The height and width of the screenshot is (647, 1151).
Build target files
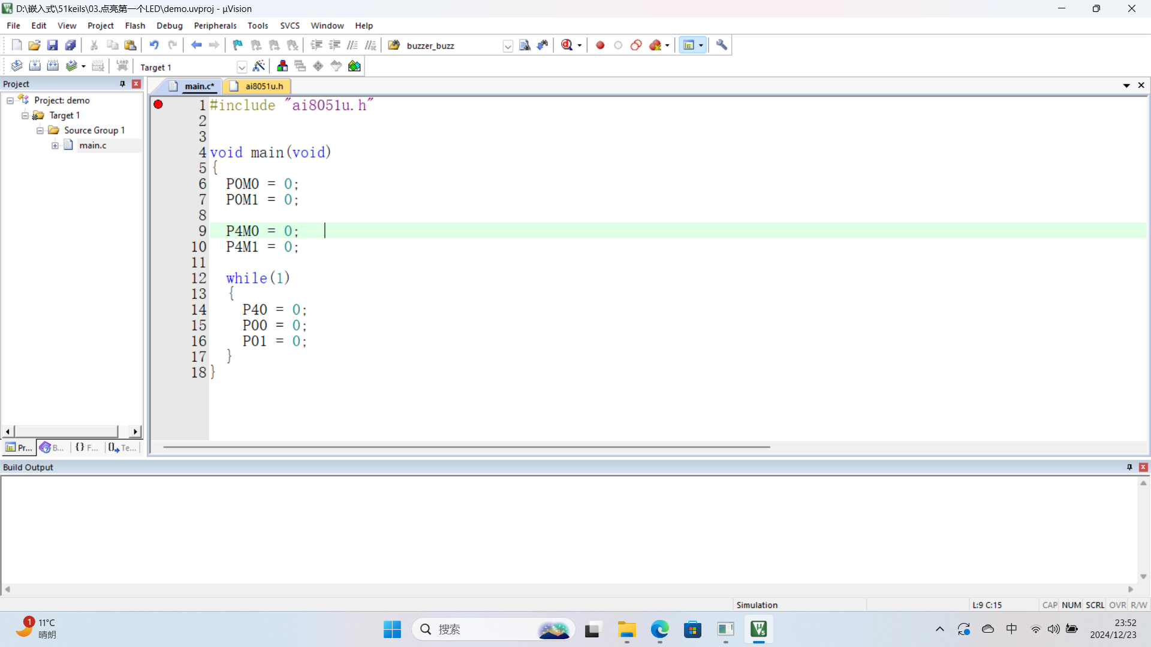tap(35, 66)
